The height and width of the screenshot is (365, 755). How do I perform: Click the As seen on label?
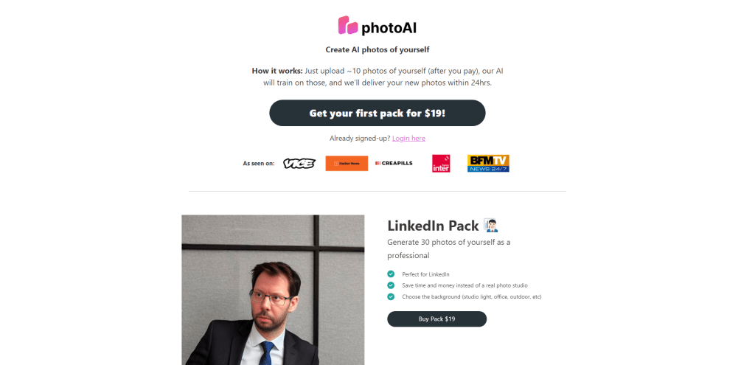(x=259, y=163)
